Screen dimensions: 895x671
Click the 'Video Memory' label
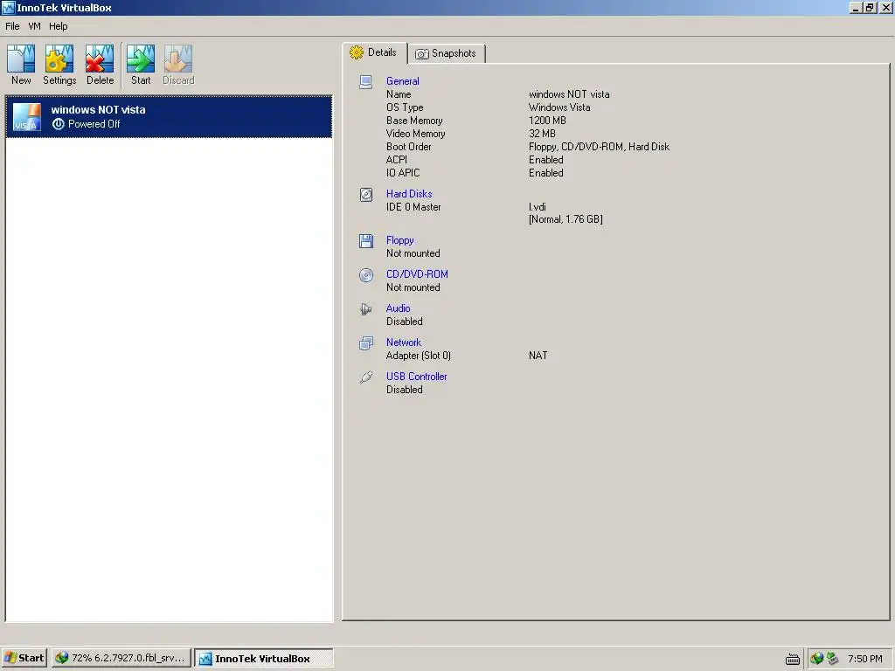pyautogui.click(x=415, y=134)
